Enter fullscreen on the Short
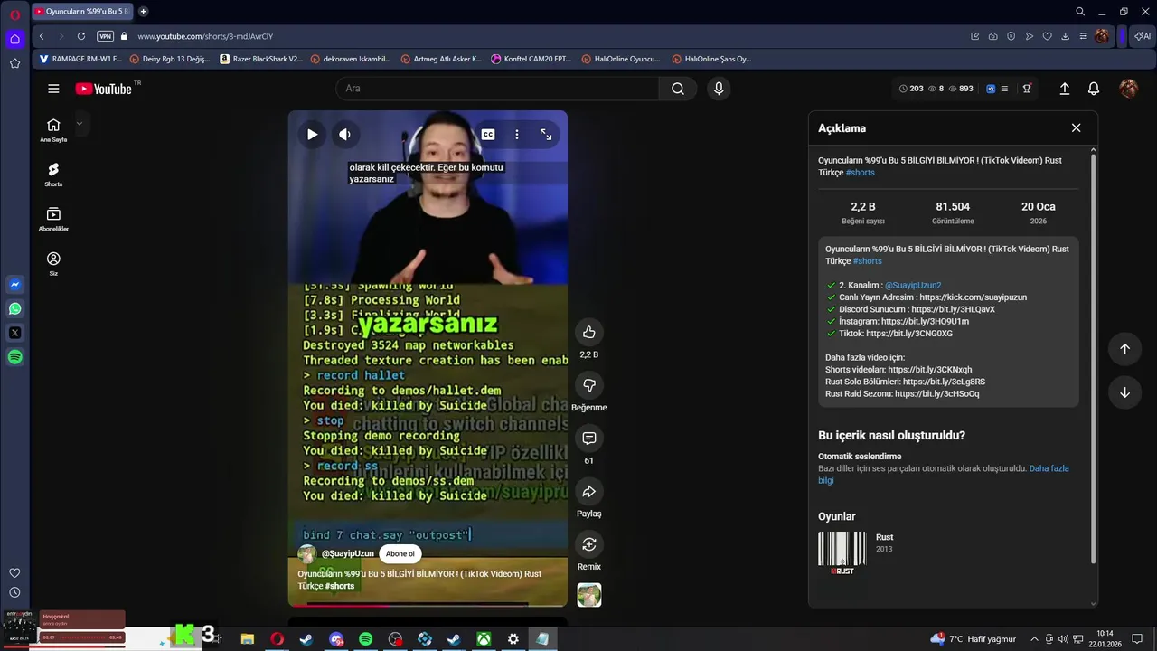Image resolution: width=1157 pixels, height=651 pixels. tap(546, 135)
